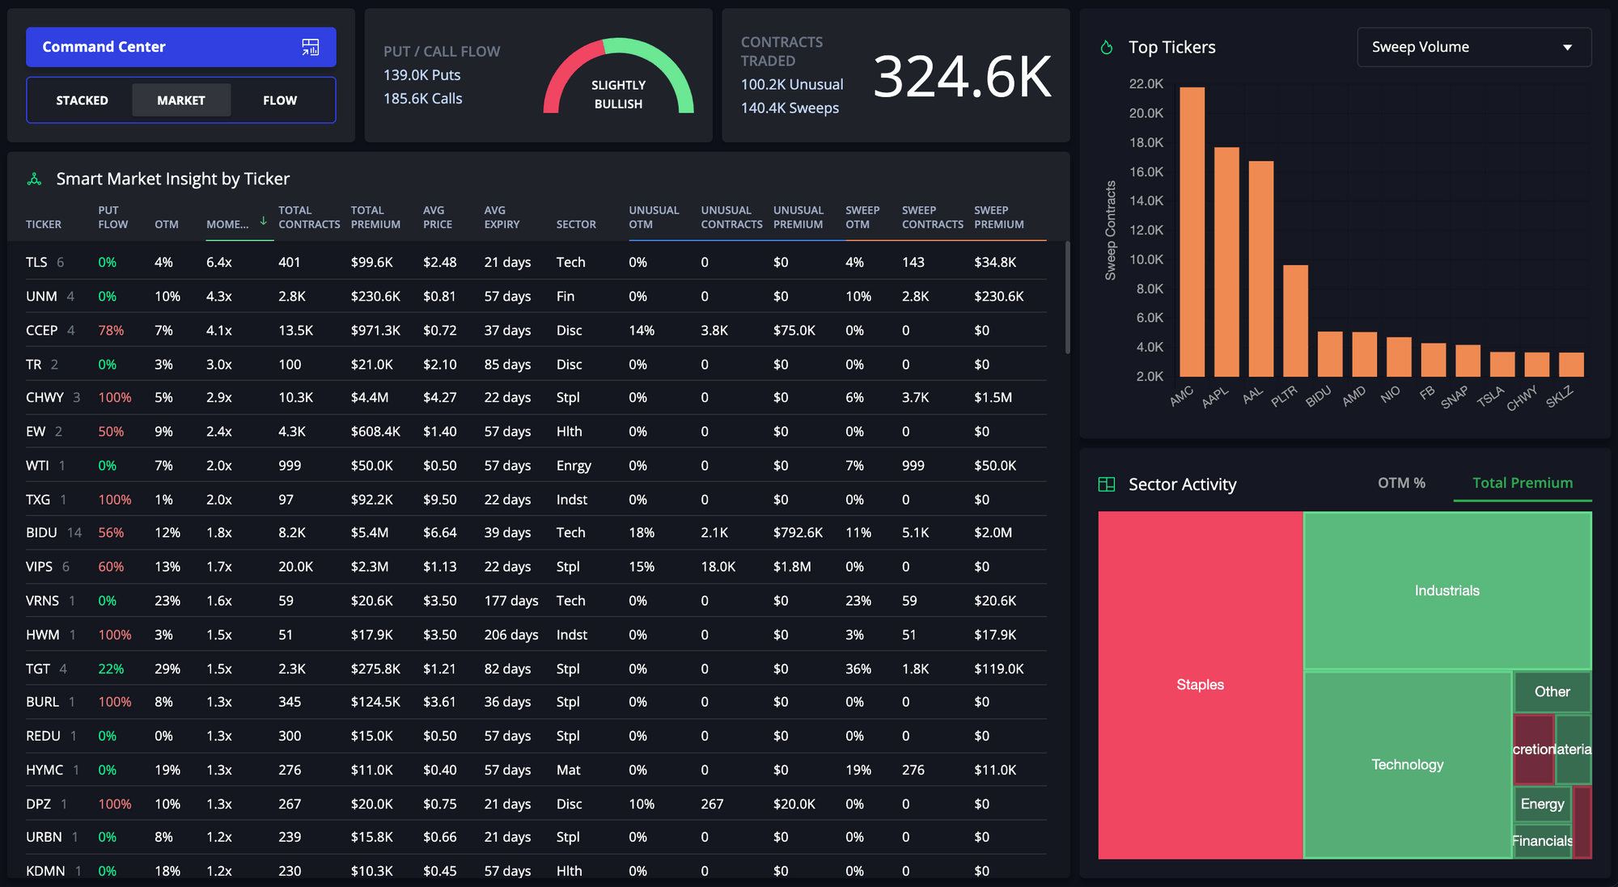Click the green sort arrow on Momentum column

tap(263, 221)
